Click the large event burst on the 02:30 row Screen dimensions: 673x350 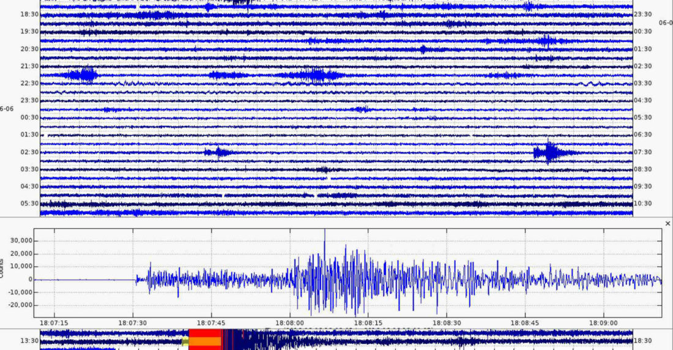pos(550,152)
